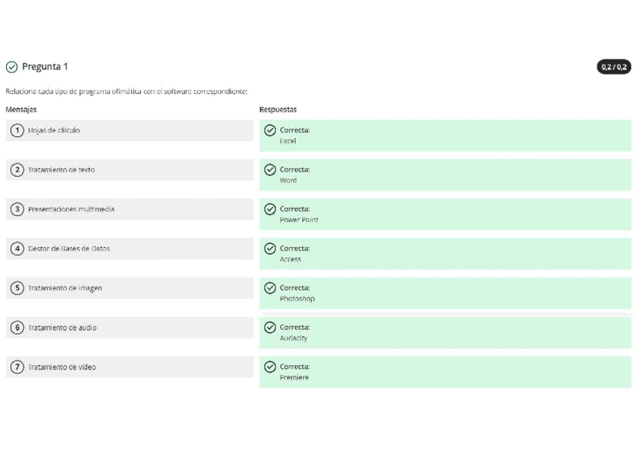The height and width of the screenshot is (451, 638).
Task: Select the Gestor de Bases de Datos item
Action: (x=129, y=248)
